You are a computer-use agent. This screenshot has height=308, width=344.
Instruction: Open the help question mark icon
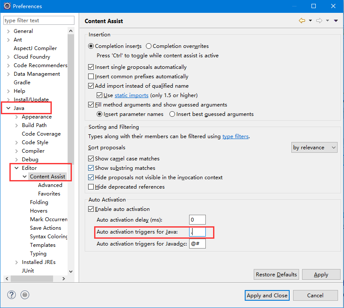(x=12, y=295)
